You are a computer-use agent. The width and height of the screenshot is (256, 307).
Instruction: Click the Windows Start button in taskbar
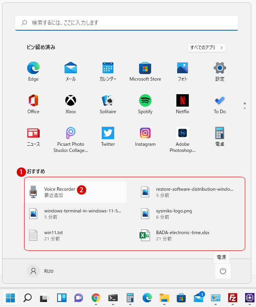(x=10, y=298)
